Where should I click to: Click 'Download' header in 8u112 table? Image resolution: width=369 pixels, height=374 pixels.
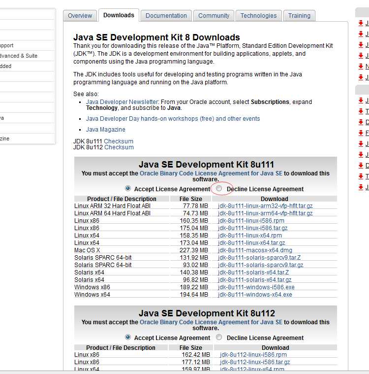point(276,348)
